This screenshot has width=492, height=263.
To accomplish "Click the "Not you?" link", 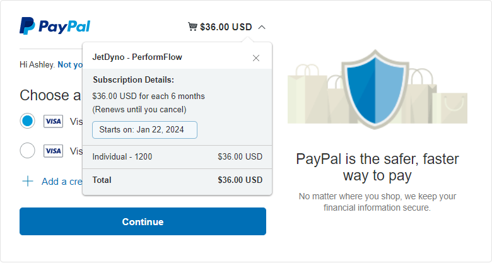I will pos(70,65).
